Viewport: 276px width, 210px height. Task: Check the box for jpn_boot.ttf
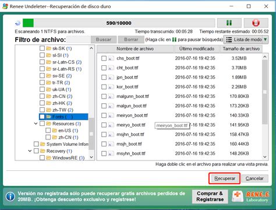104,77
